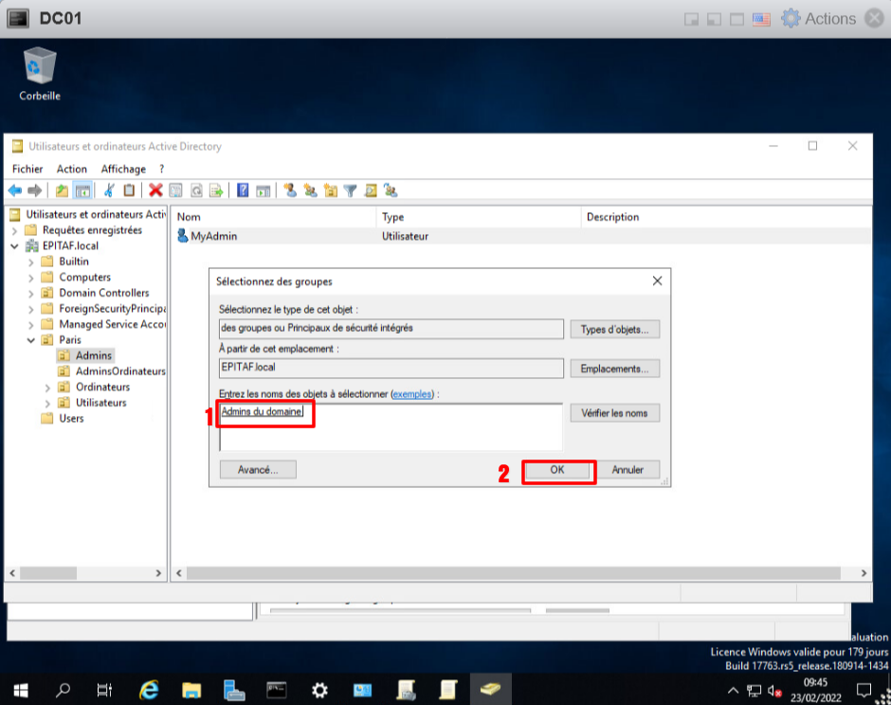This screenshot has height=705, width=891.
Task: Click the blue Back arrow icon
Action: (x=15, y=190)
